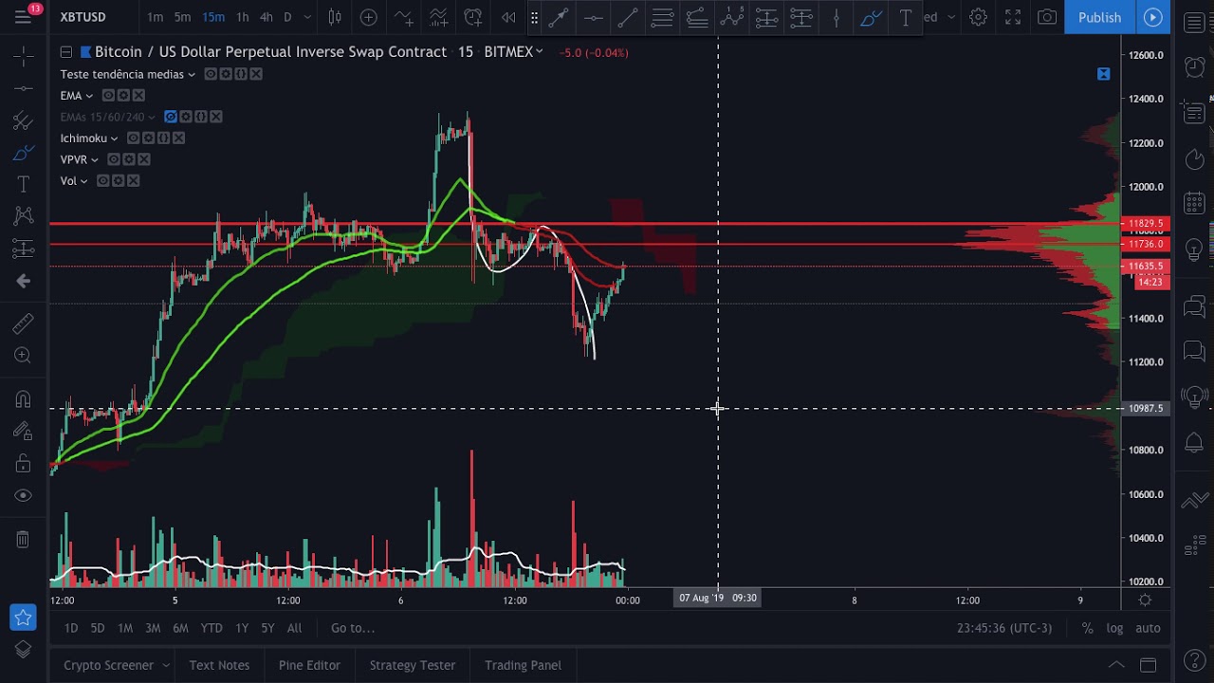The image size is (1214, 683).
Task: Remove all drawings with trash icon
Action: pos(23,539)
